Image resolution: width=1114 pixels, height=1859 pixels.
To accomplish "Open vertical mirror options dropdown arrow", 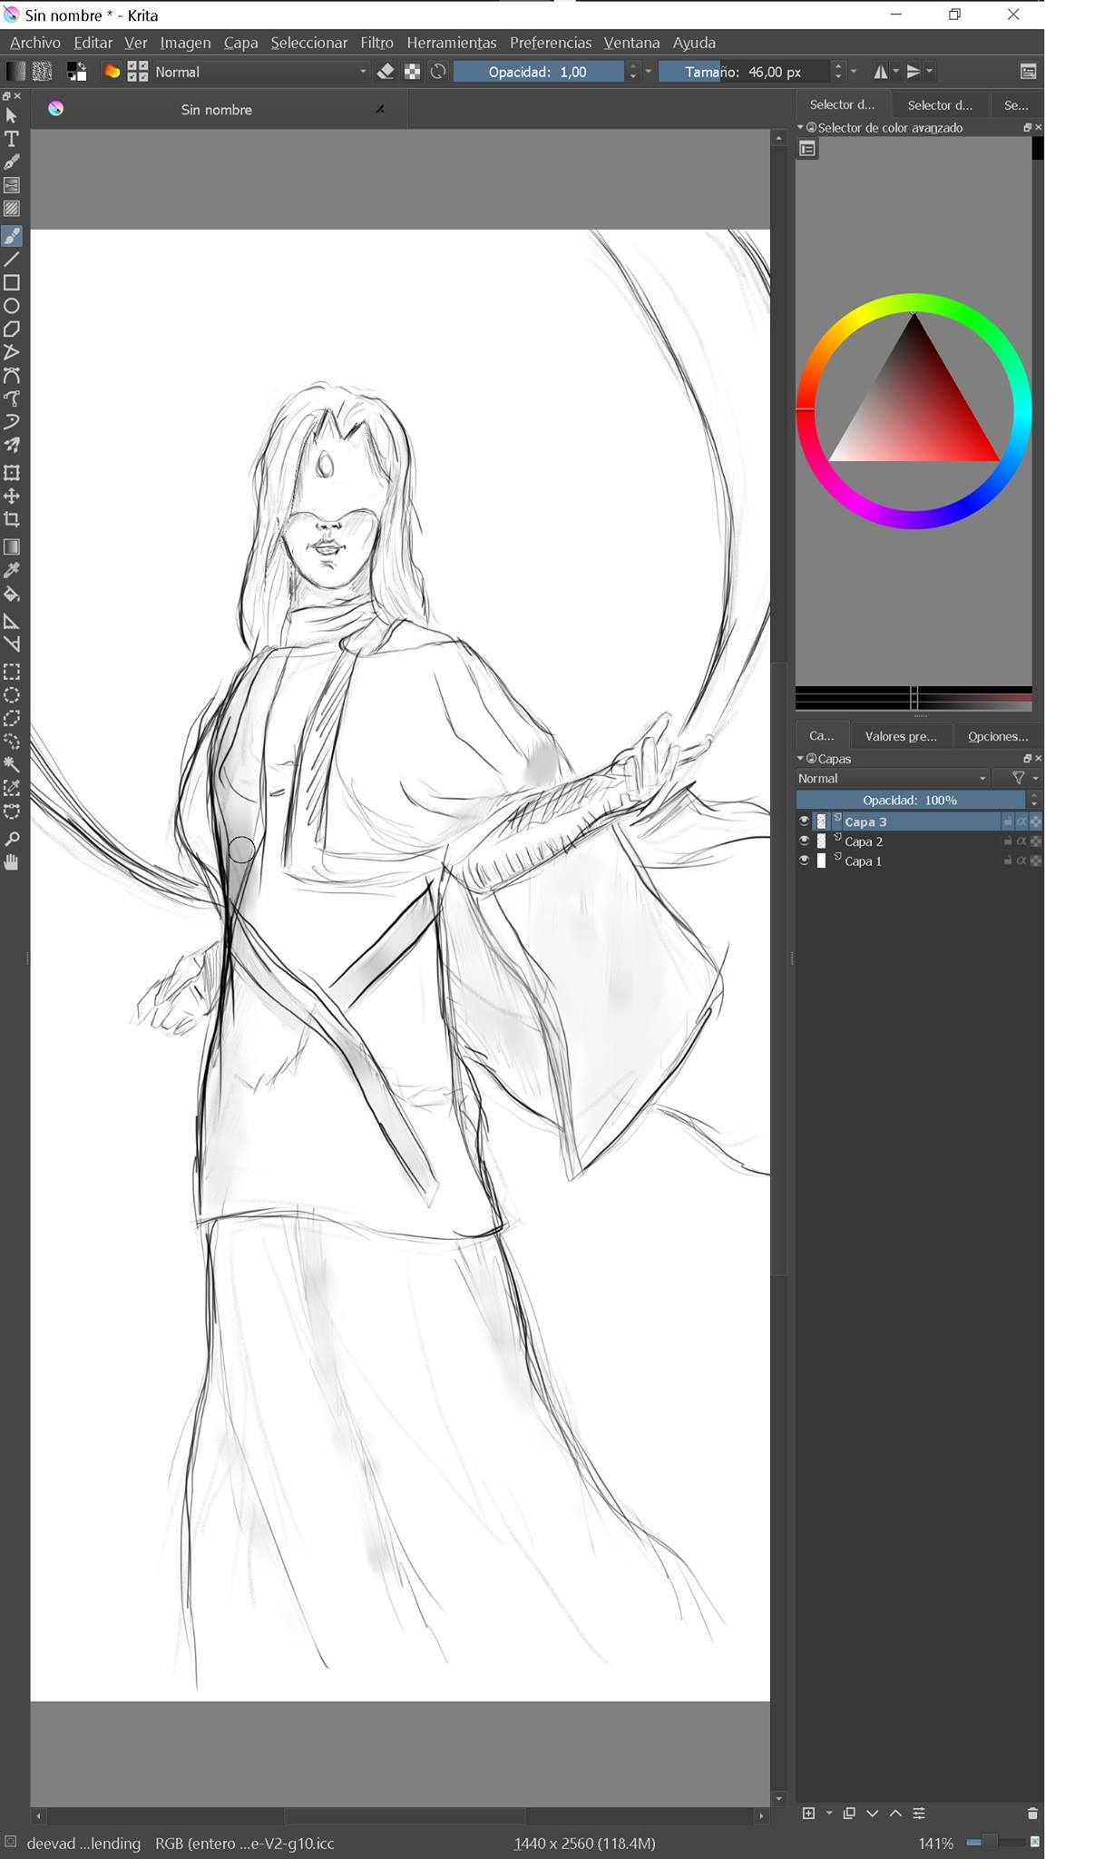I will pyautogui.click(x=929, y=72).
